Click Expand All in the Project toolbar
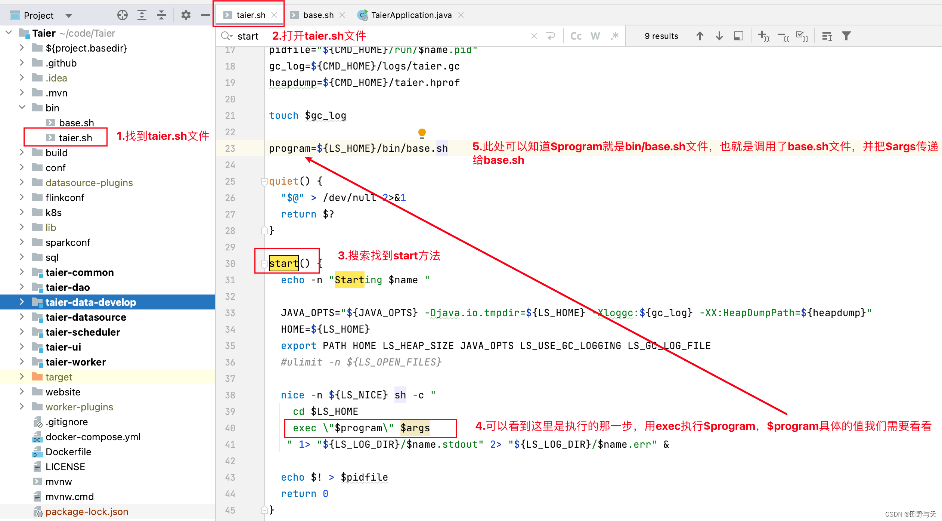This screenshot has height=521, width=942. point(142,15)
